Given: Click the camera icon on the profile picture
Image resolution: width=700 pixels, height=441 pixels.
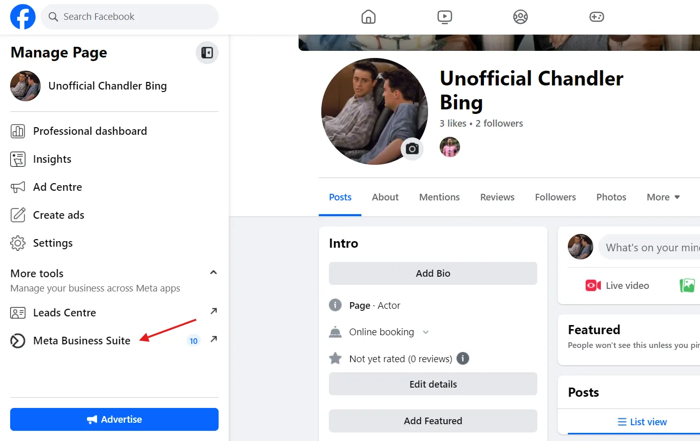Looking at the screenshot, I should coord(412,149).
